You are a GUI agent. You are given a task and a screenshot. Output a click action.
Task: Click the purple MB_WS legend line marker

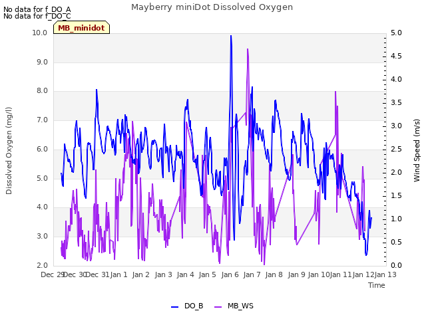coord(218,307)
